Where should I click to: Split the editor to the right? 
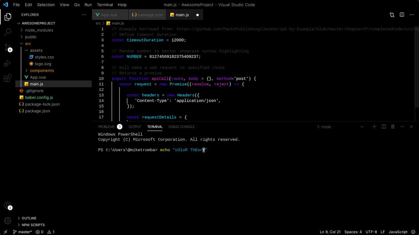(402, 15)
